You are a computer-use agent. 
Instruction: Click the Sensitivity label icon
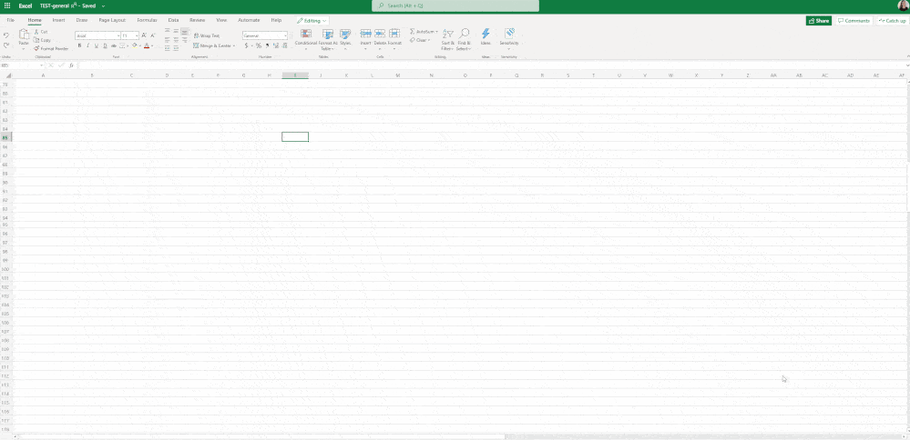coord(509,35)
